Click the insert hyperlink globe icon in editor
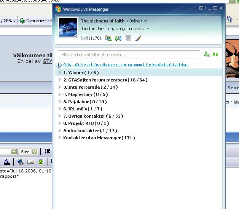The width and height of the screenshot is (239, 209). coord(21,162)
